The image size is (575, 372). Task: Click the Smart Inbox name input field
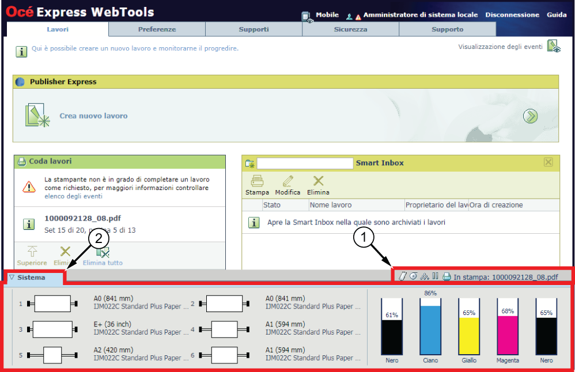tap(305, 163)
